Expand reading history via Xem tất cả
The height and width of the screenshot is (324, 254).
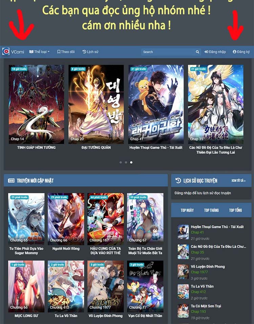pyautogui.click(x=238, y=181)
